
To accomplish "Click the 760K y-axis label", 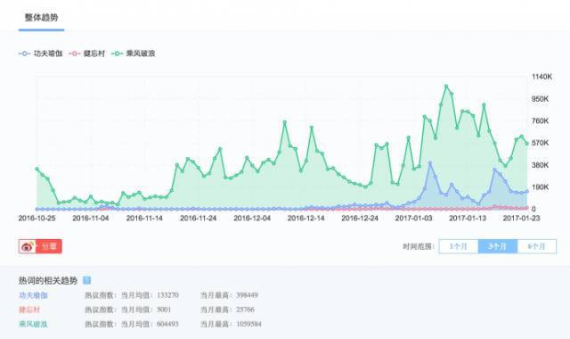I will click(x=541, y=121).
